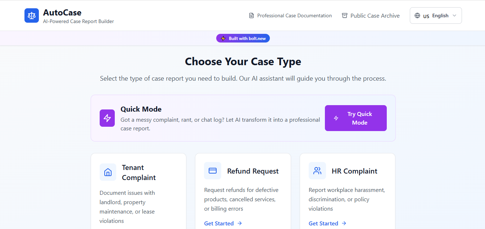Screen dimensions: 485x229
Task: Click the arrow icon on HR Complaint Get Started
Action: pos(344,223)
